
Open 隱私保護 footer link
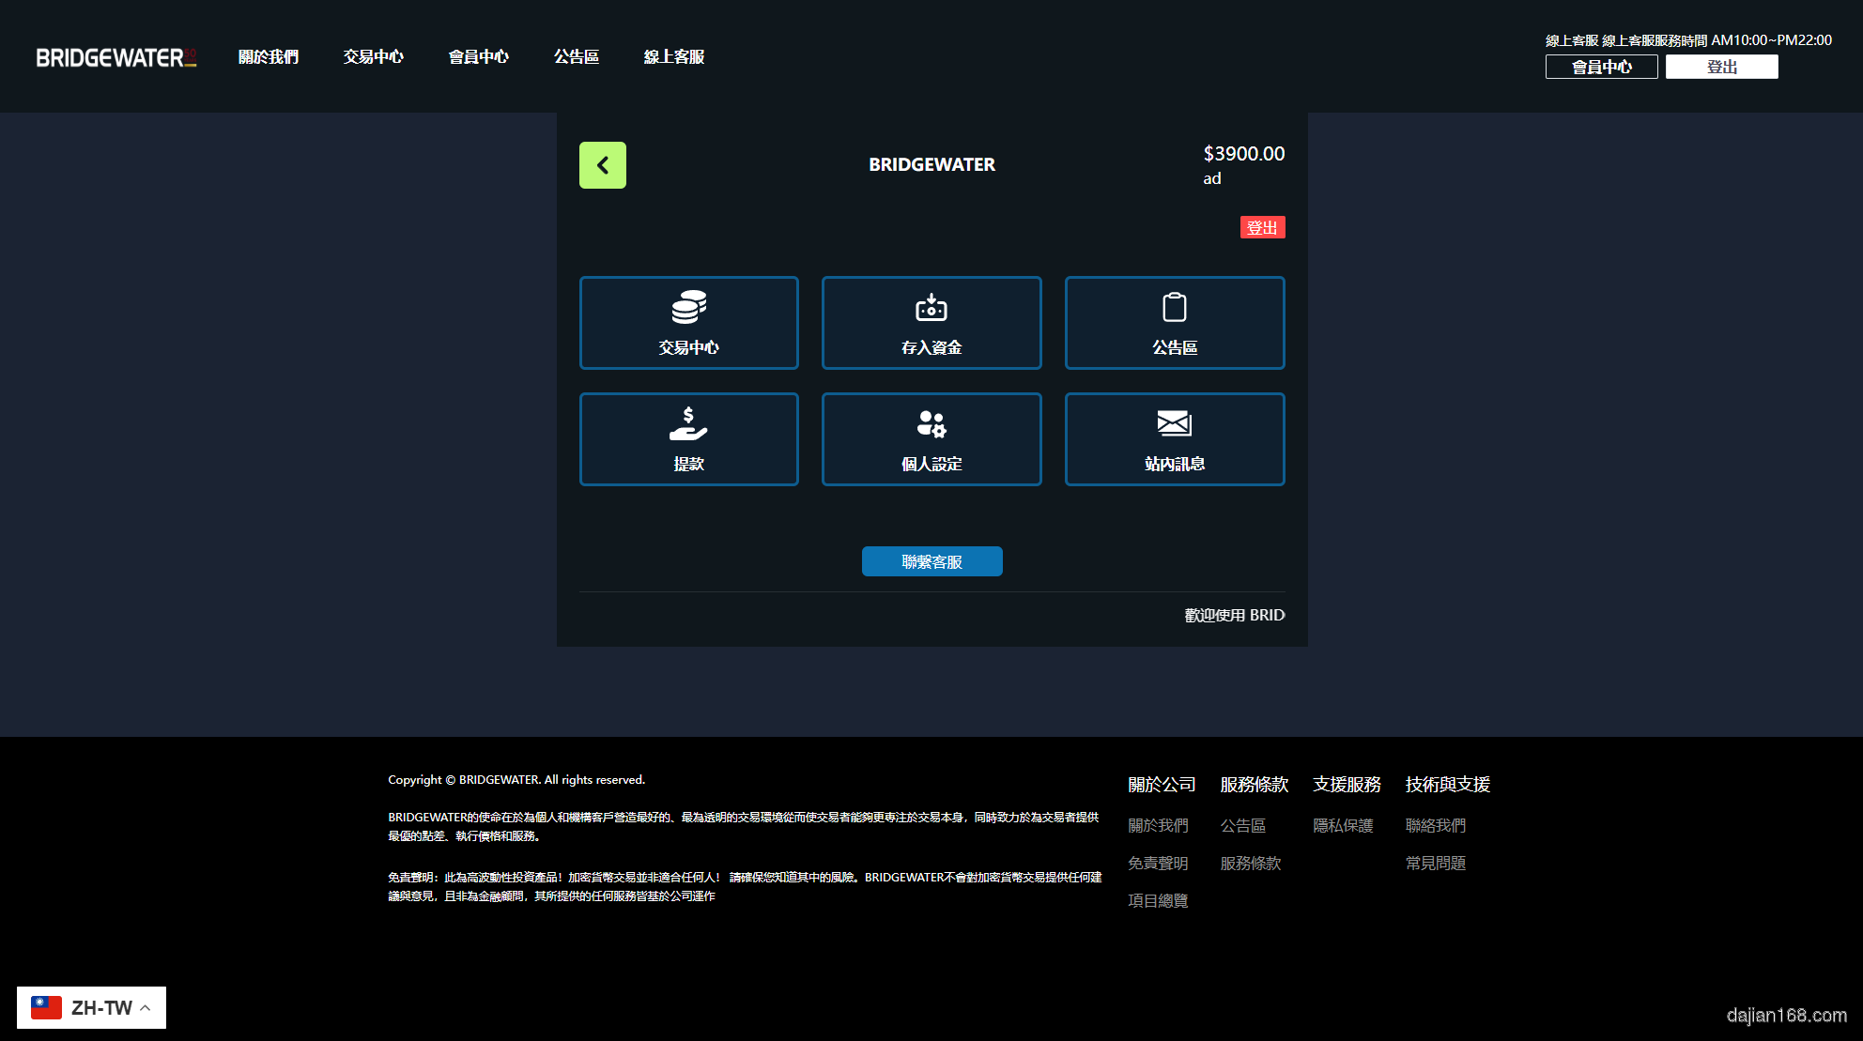click(1343, 825)
